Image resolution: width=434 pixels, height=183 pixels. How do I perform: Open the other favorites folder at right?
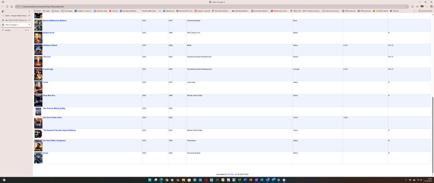426,11
